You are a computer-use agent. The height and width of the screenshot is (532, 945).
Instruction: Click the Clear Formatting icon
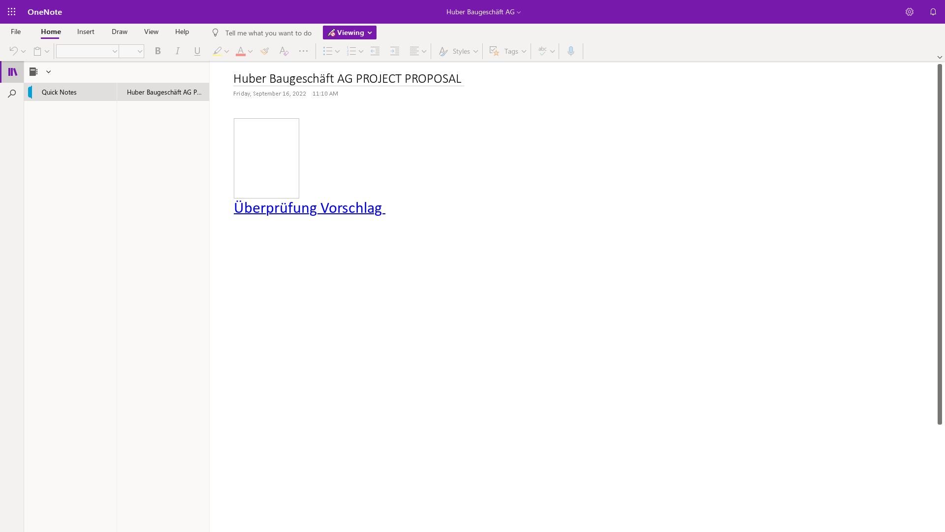pyautogui.click(x=283, y=51)
